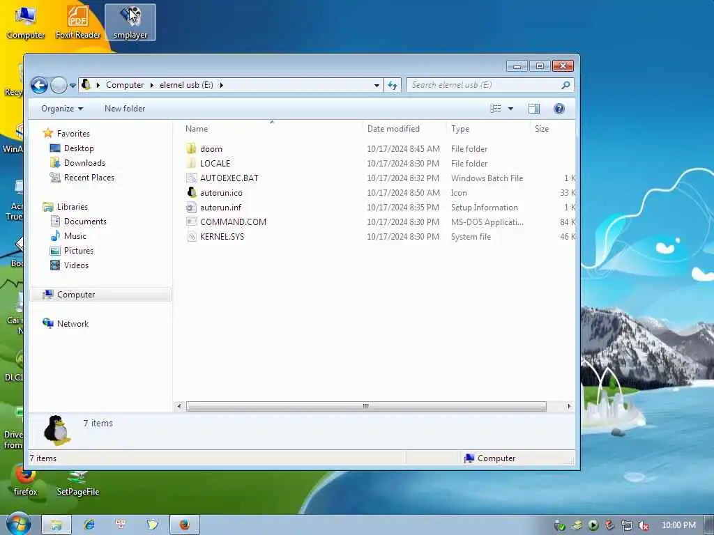Show the preview pane
714x535 pixels.
click(533, 108)
